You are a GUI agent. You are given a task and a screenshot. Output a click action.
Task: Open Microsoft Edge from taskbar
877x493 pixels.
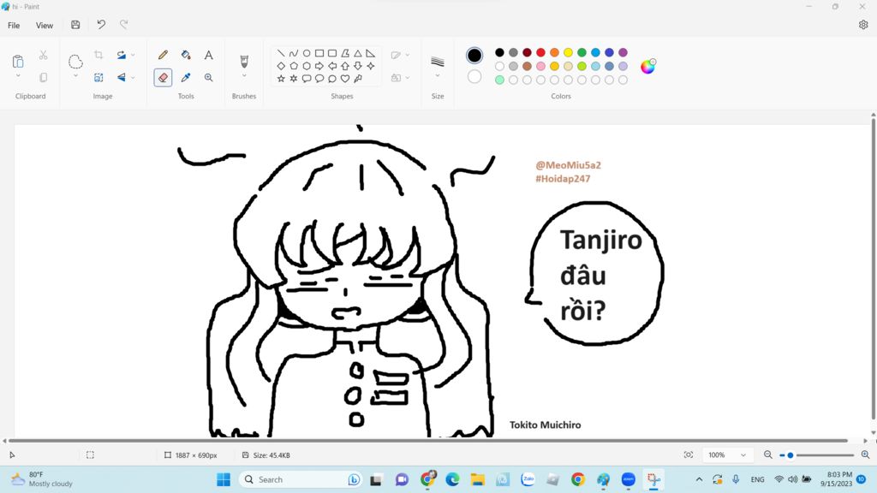tap(452, 479)
